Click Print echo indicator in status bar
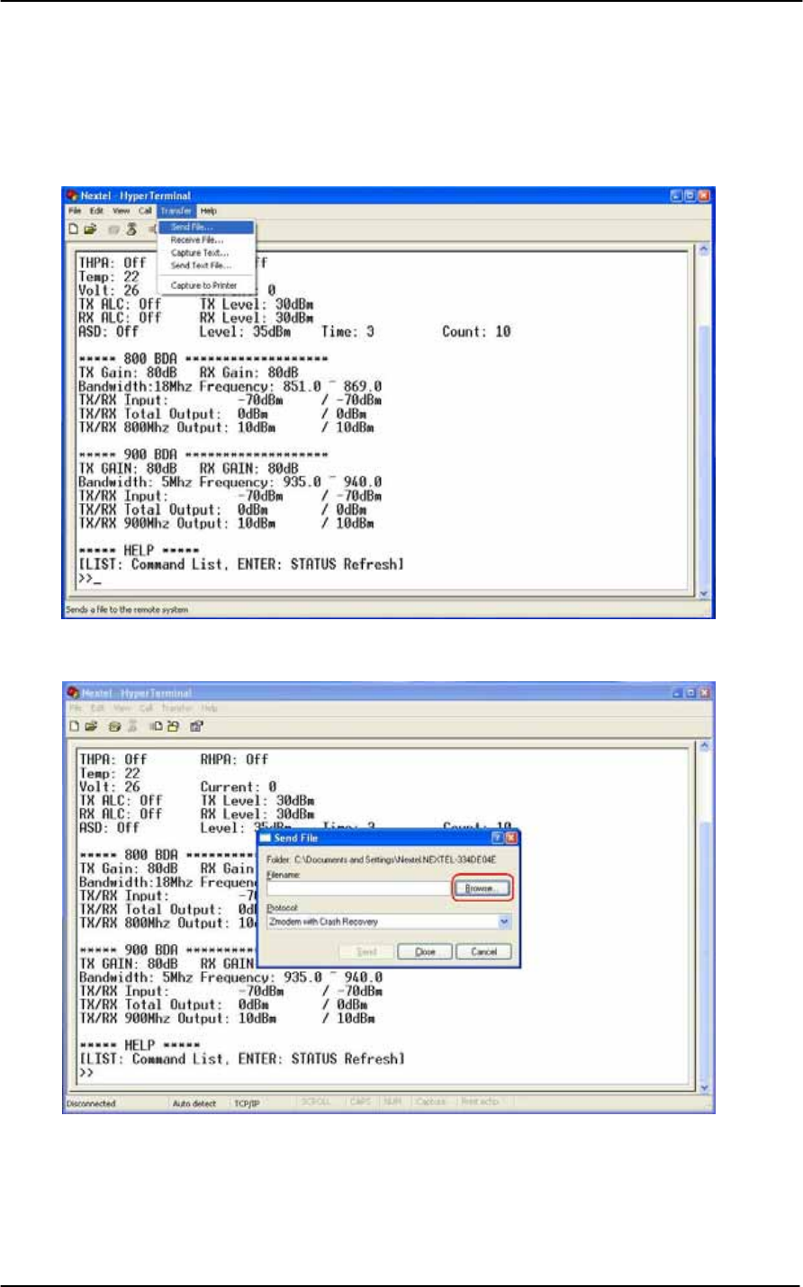Image resolution: width=803 pixels, height=1287 pixels. click(481, 1103)
